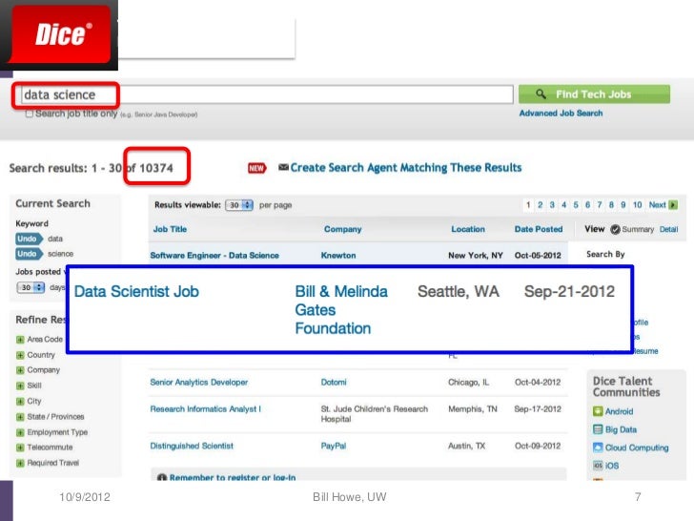This screenshot has width=694, height=521.
Task: Open the Big Data talent community link
Action: point(621,429)
